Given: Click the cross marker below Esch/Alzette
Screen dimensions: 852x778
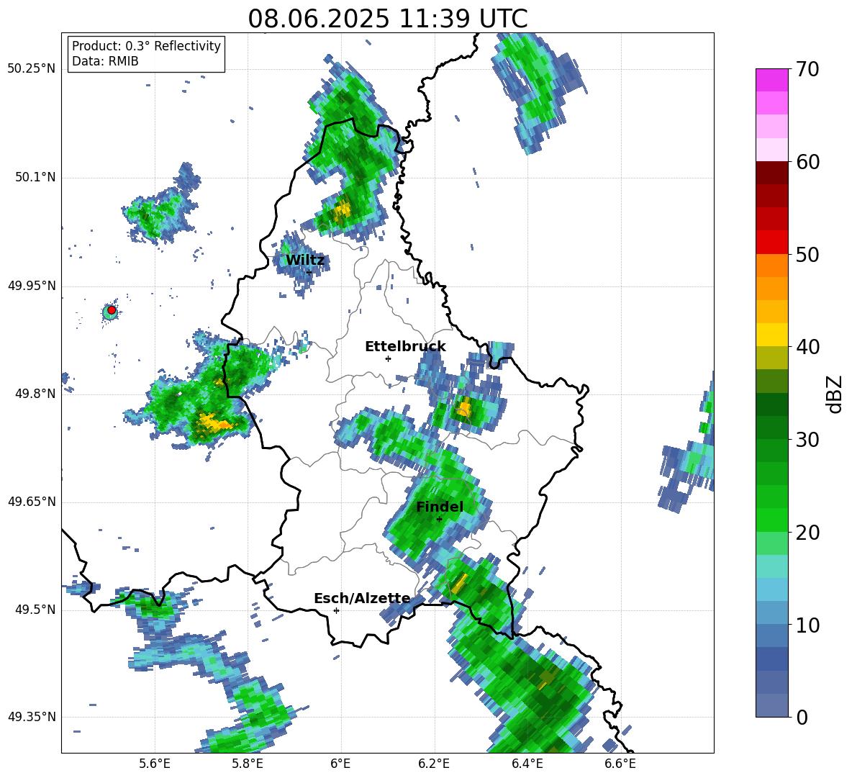Looking at the screenshot, I should pyautogui.click(x=336, y=610).
